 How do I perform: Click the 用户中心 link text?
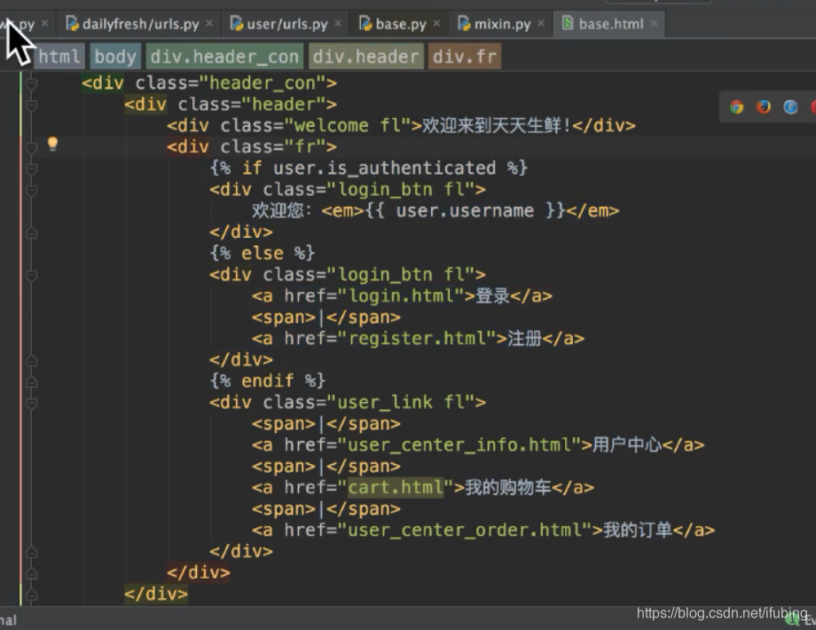[x=627, y=445]
